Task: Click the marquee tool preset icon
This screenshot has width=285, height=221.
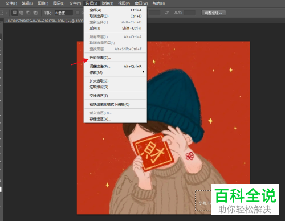Action: (2, 13)
